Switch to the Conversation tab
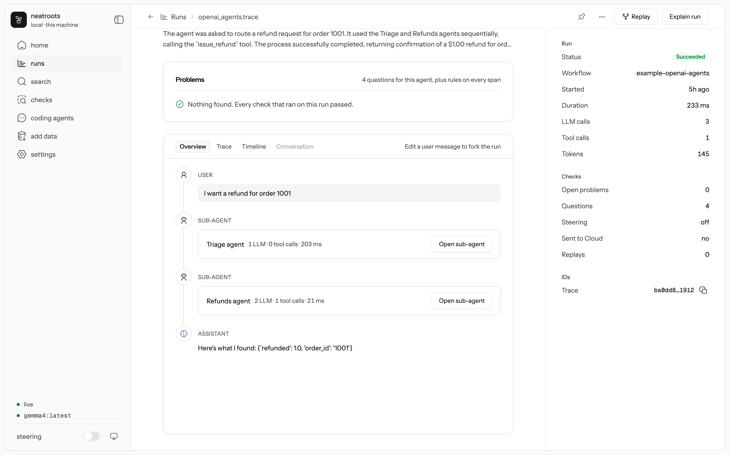The width and height of the screenshot is (729, 455). coord(295,147)
